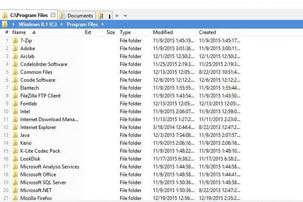Viewport: 303px width, 202px height.
Task: Sort by the Name column header
Action: click(19, 32)
